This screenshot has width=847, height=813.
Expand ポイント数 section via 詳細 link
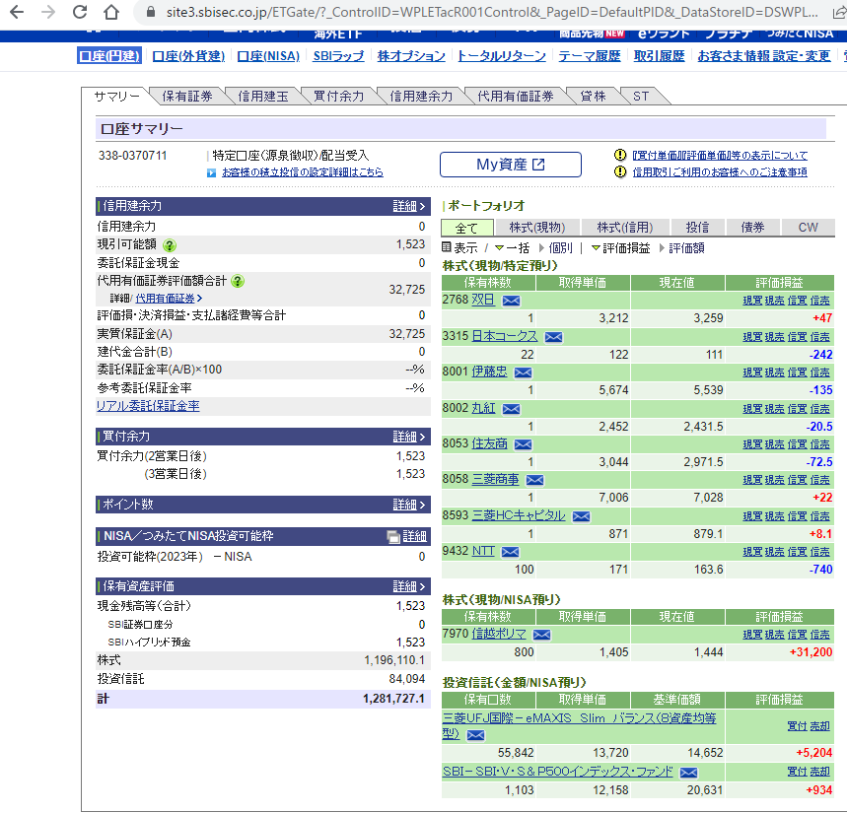[x=409, y=505]
